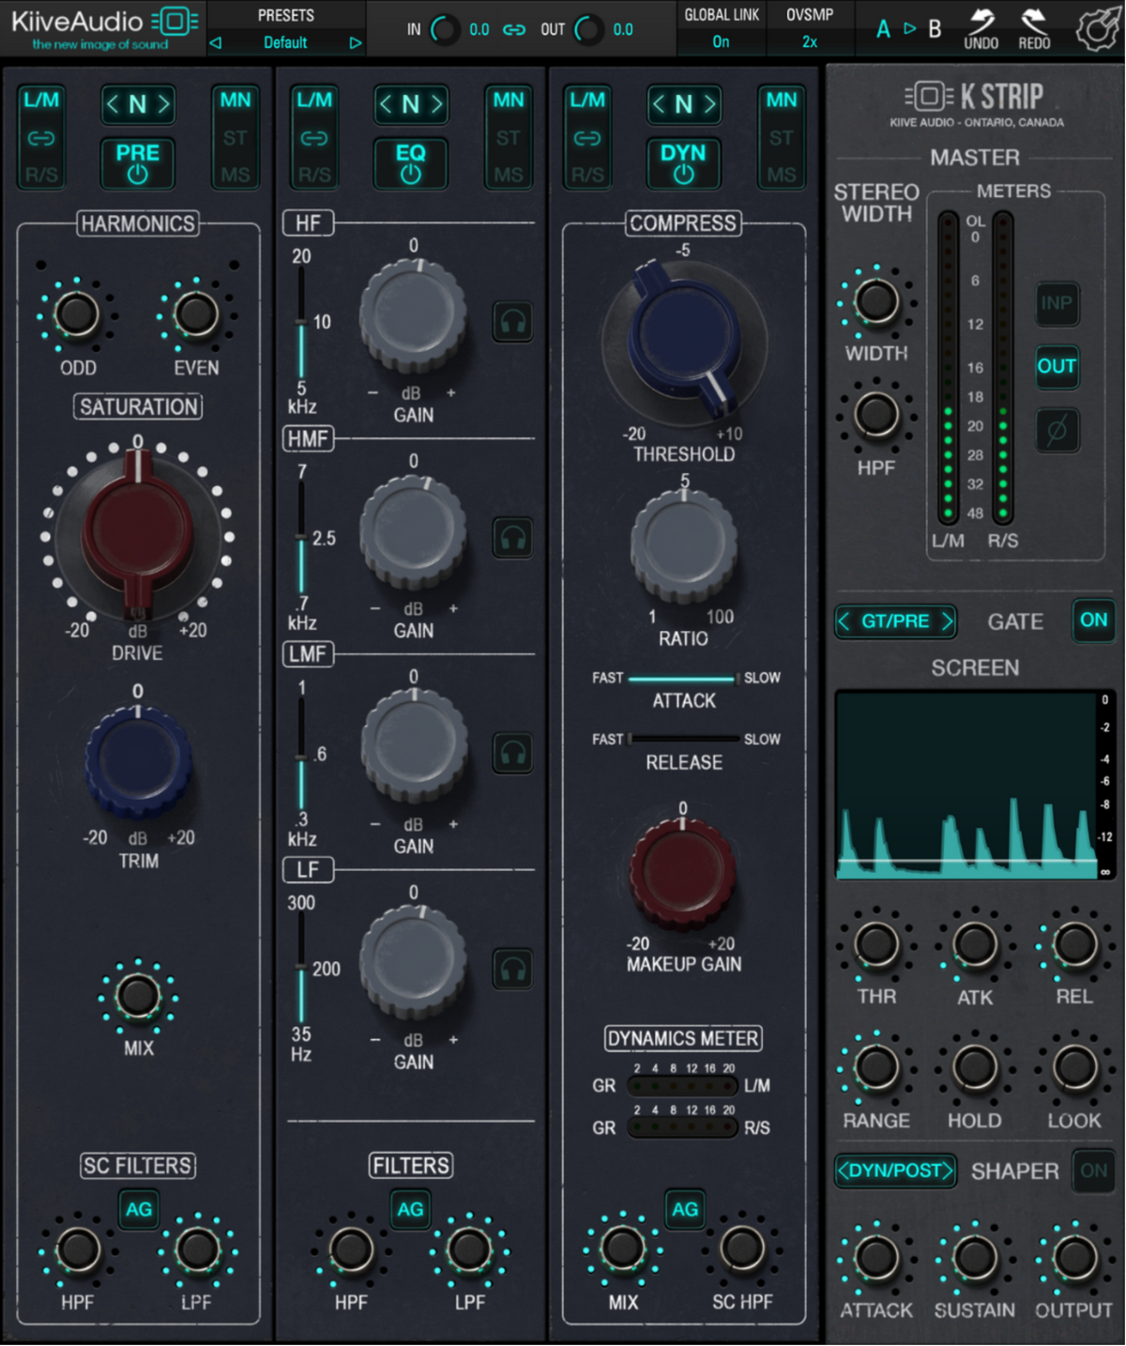Click the PRESETS label
The height and width of the screenshot is (1346, 1126).
[x=285, y=16]
